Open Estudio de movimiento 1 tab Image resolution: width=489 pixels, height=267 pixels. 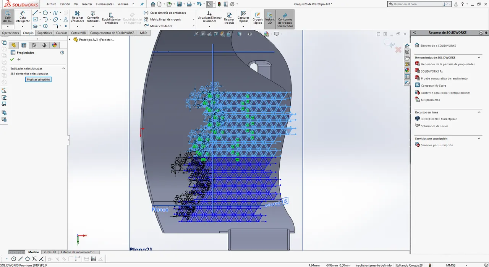(x=78, y=252)
